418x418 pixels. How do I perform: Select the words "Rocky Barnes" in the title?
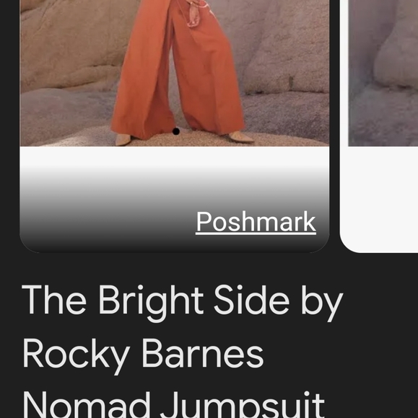pos(143,354)
